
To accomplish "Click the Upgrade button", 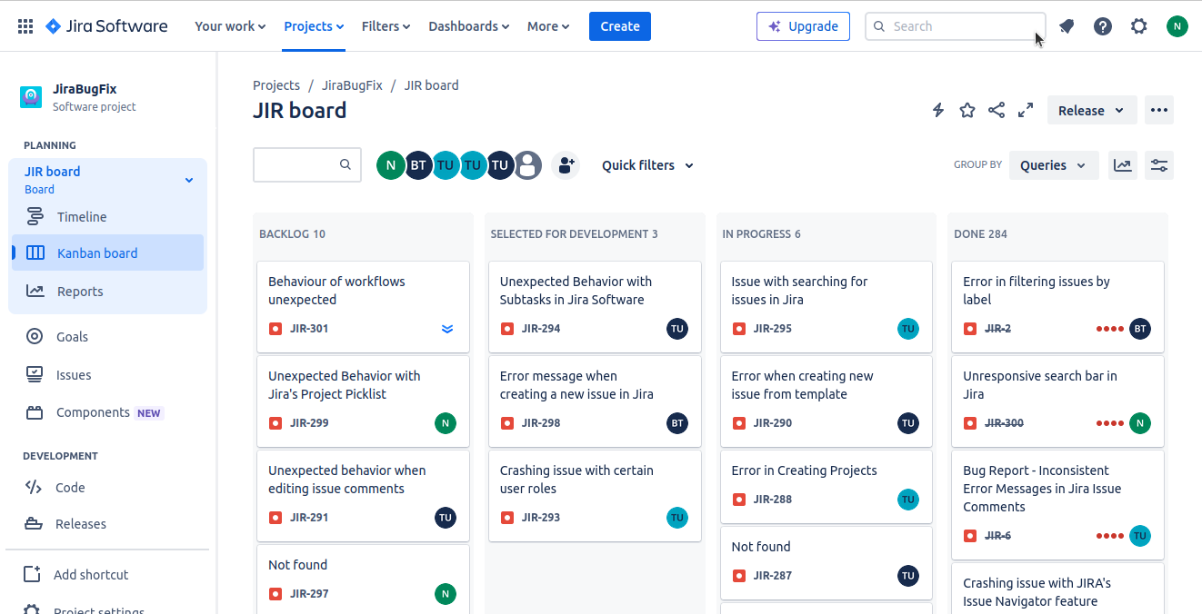I will (x=803, y=26).
